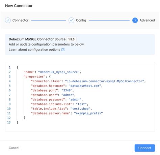This screenshot has width=160, height=155.
Task: Go back to the Connector step label
Action: [20, 20]
